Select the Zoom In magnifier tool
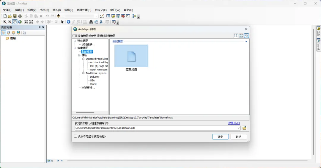 (5, 22)
